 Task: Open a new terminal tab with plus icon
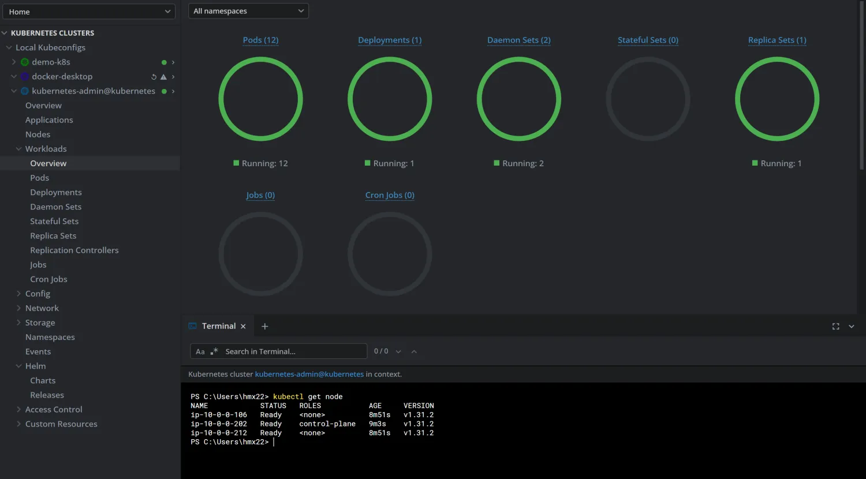(264, 327)
